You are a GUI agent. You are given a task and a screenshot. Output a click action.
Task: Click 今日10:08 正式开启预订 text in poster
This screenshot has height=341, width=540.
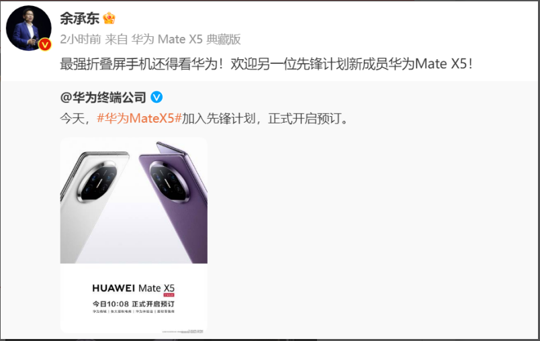[134, 304]
